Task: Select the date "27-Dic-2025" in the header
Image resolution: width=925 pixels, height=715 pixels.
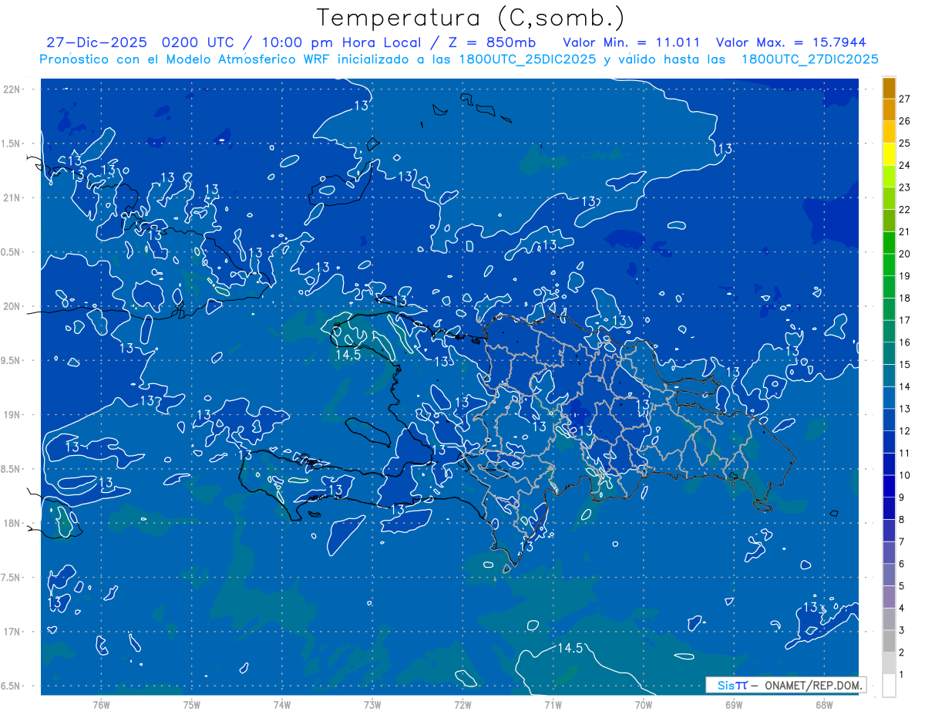Action: pos(96,43)
